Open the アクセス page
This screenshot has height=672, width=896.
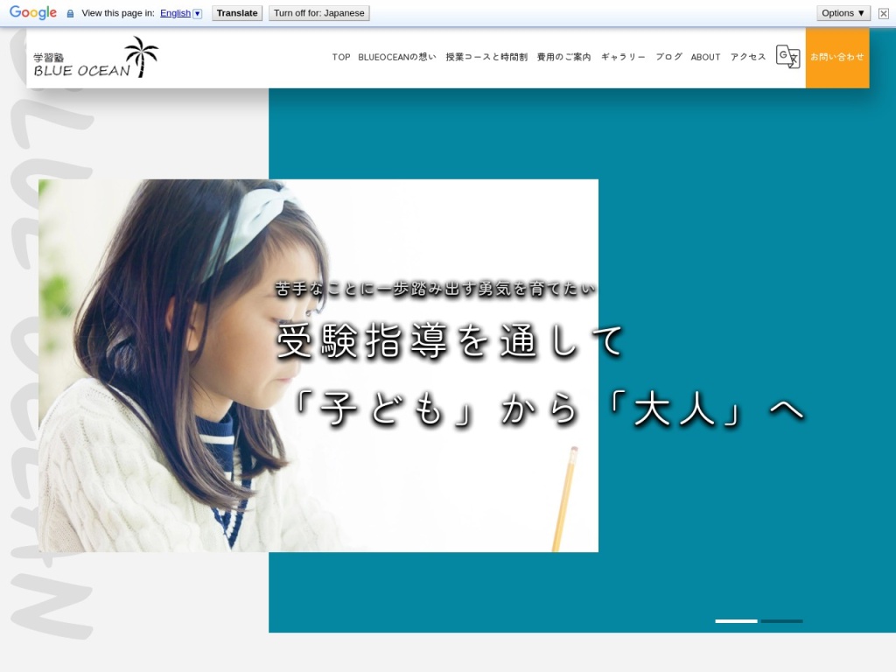point(748,57)
